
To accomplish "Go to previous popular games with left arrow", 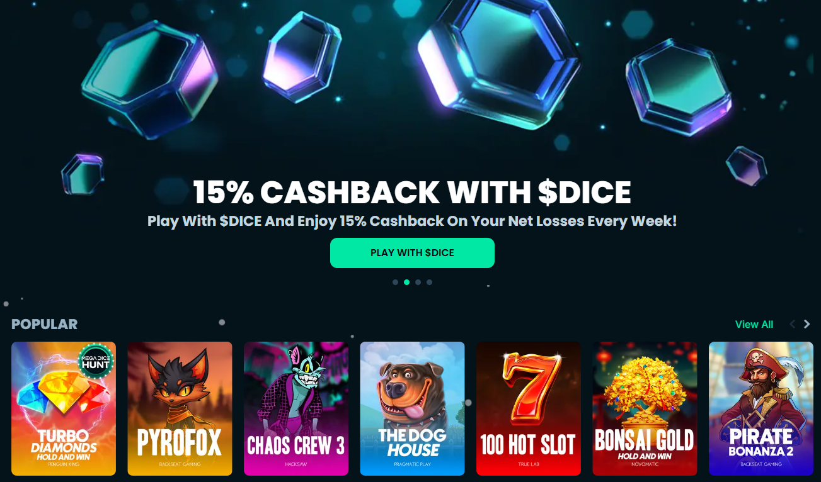I will point(792,325).
